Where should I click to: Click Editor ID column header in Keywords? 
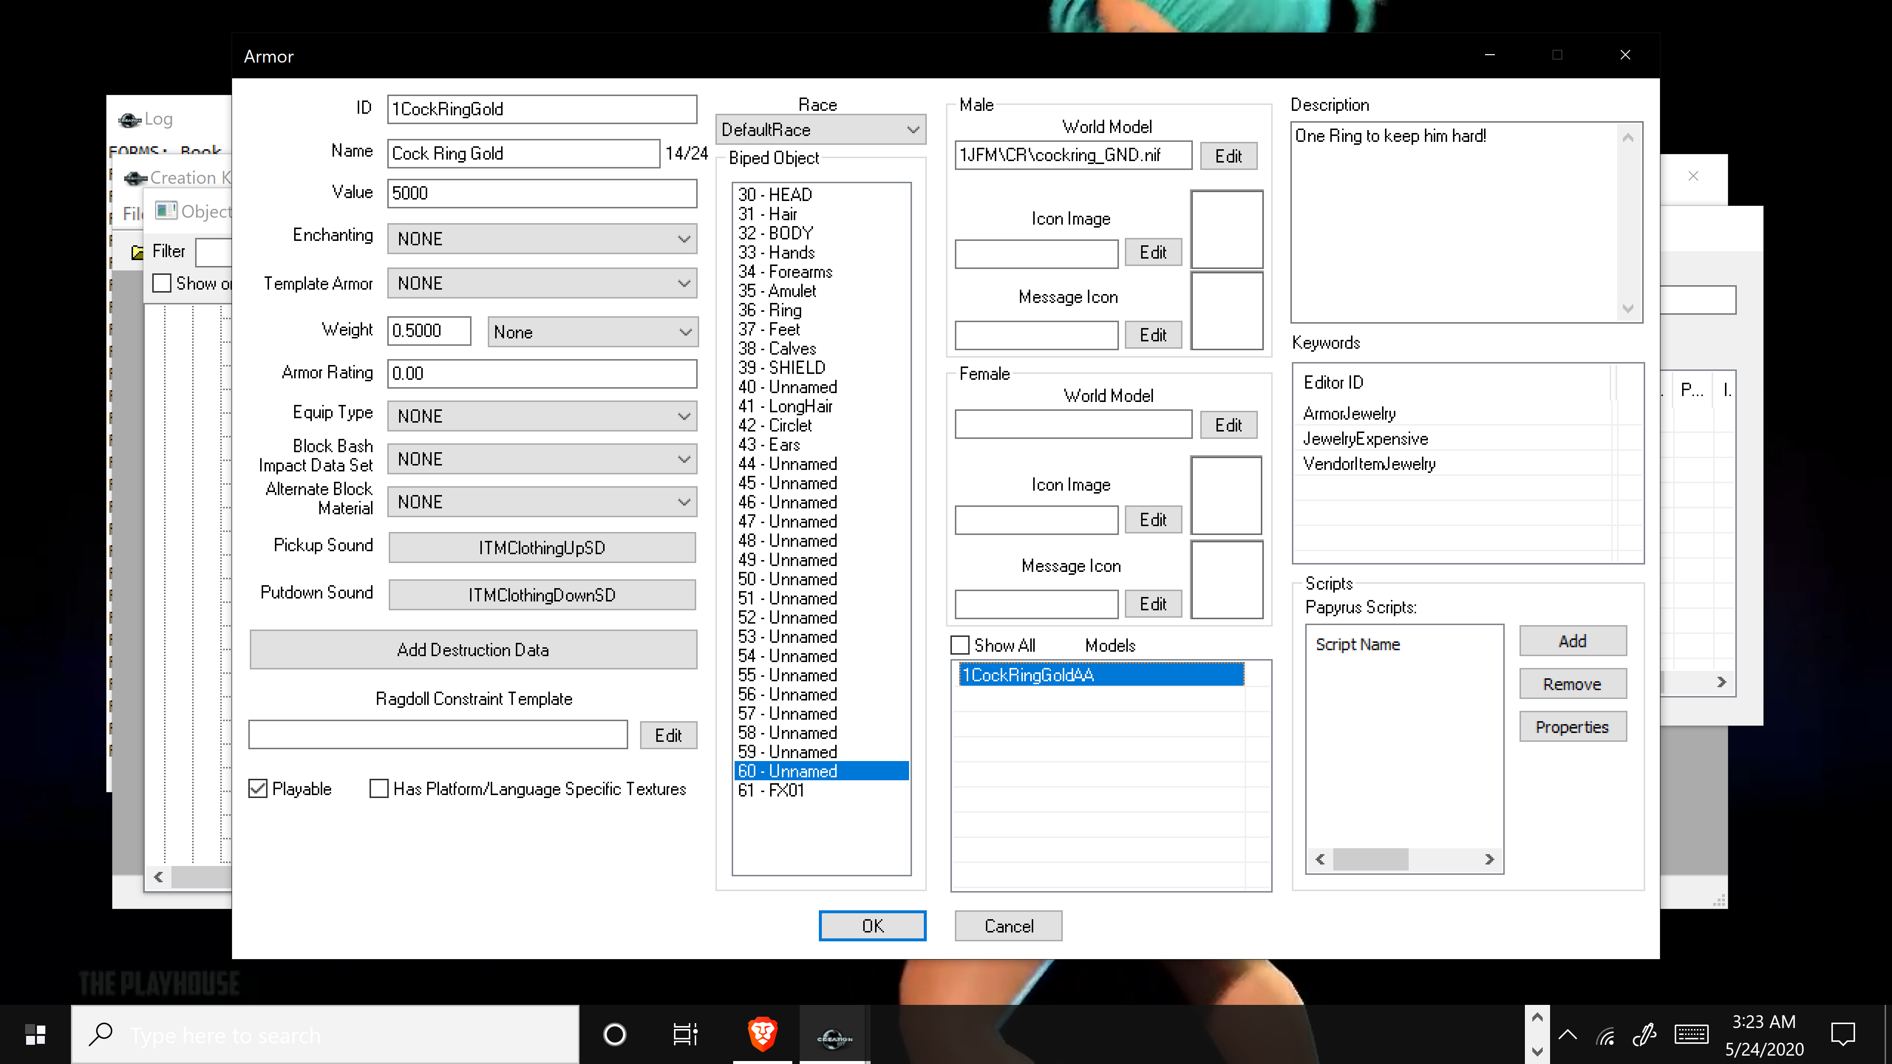point(1453,383)
